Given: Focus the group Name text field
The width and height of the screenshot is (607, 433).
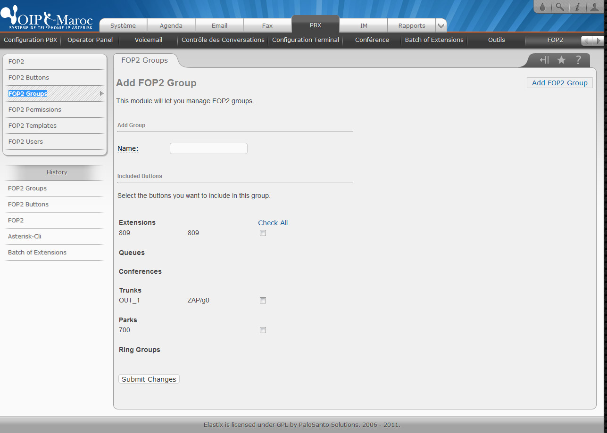Looking at the screenshot, I should click(208, 148).
